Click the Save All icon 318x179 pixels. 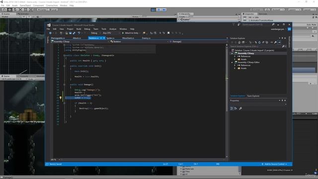[x=74, y=33]
